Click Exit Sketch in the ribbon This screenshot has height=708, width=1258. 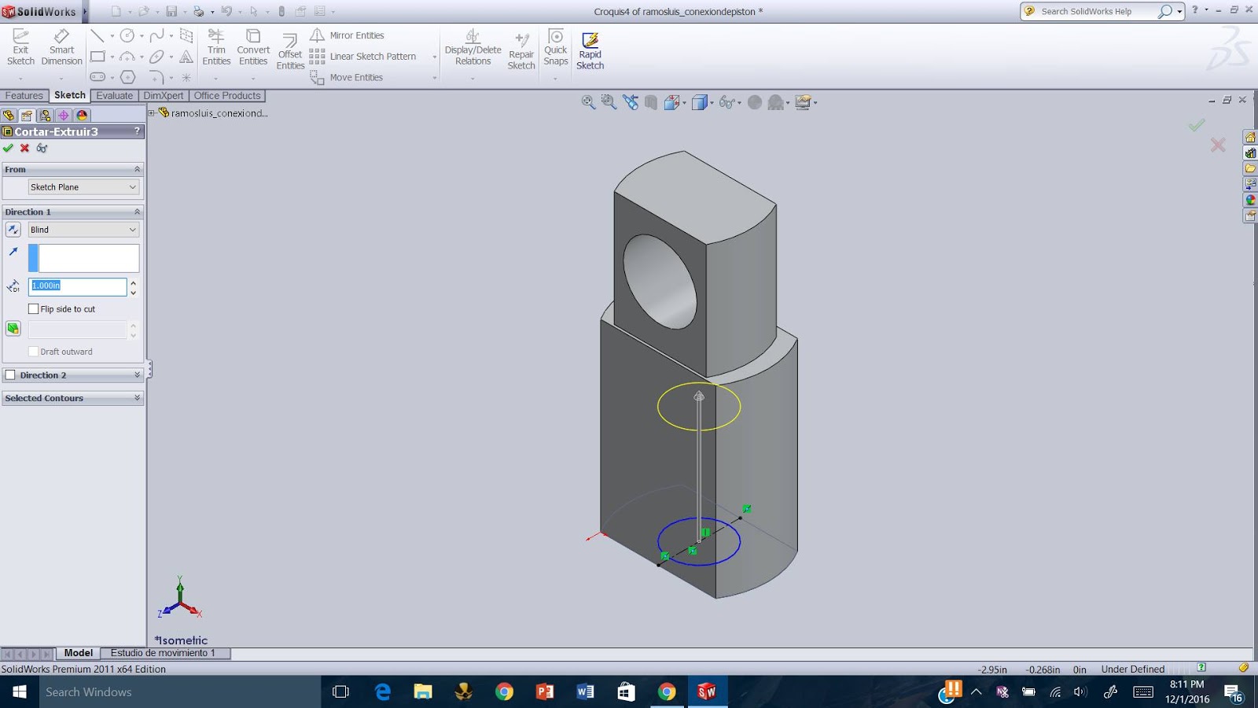[20, 47]
